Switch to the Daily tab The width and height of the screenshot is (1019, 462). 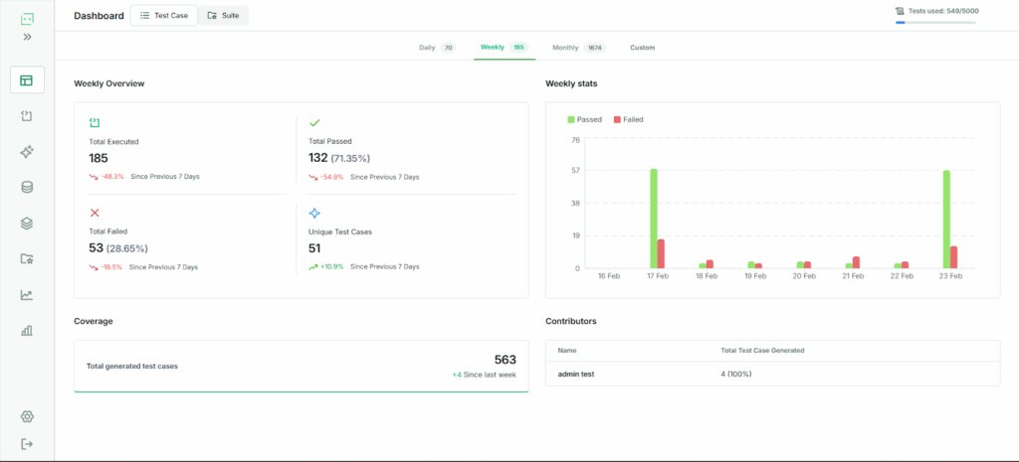point(438,48)
